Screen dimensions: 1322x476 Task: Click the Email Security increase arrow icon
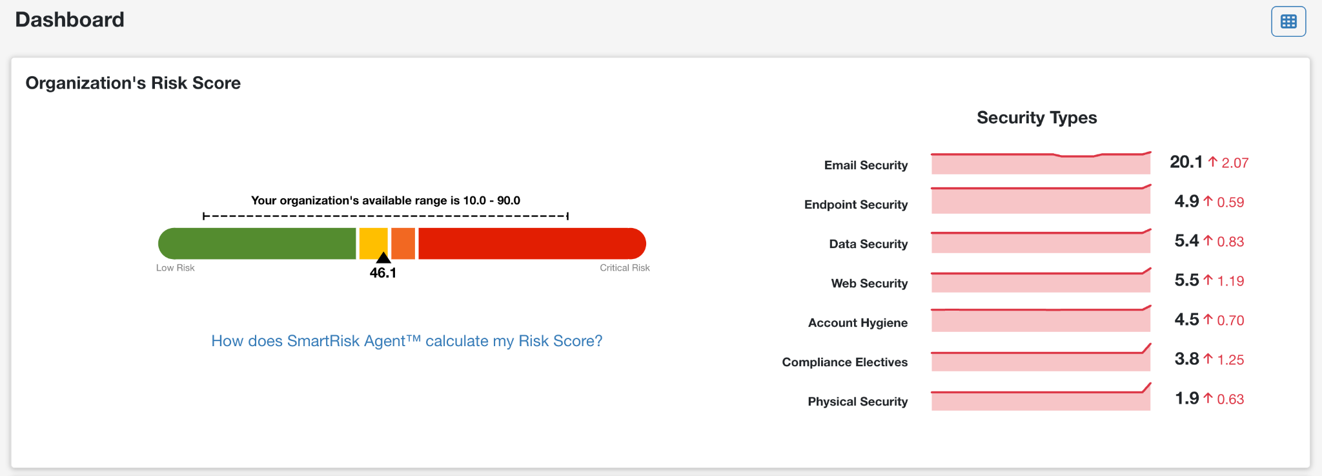(1211, 161)
